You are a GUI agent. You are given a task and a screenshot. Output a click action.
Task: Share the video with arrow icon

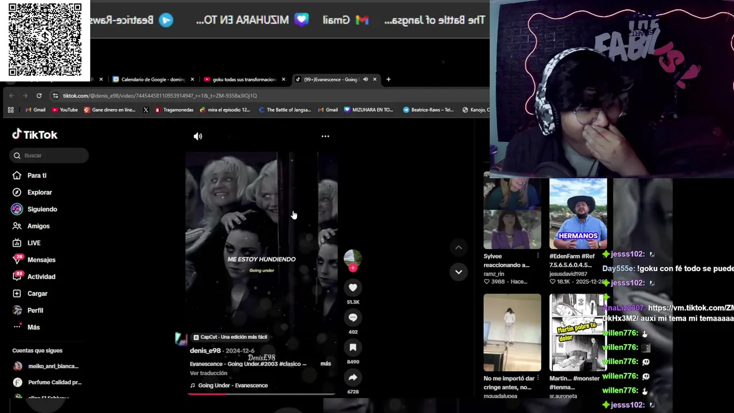(x=353, y=377)
